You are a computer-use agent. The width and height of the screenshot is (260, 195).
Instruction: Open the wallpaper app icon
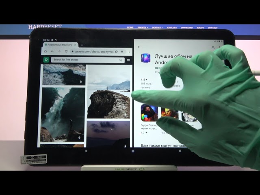tap(146, 58)
